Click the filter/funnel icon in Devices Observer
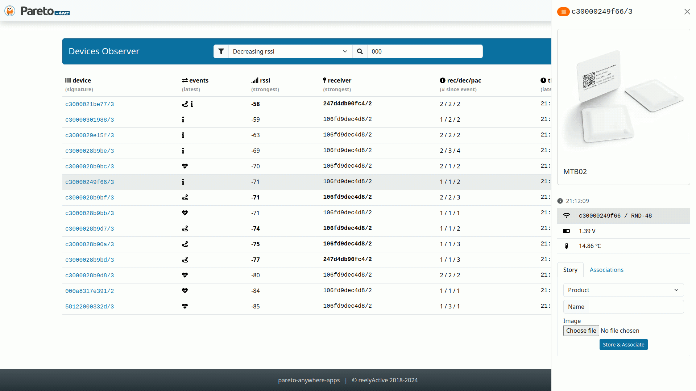 (221, 51)
